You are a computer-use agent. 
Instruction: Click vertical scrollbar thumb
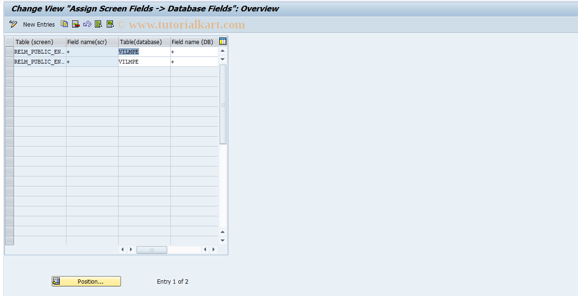223,104
